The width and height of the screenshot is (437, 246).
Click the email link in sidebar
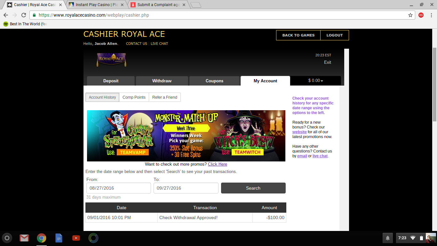[x=302, y=156]
